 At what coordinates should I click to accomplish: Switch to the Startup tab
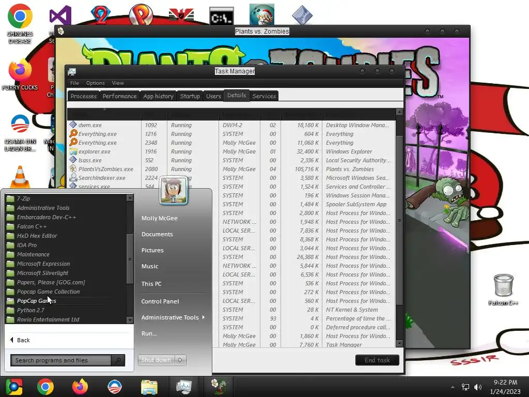click(x=190, y=96)
